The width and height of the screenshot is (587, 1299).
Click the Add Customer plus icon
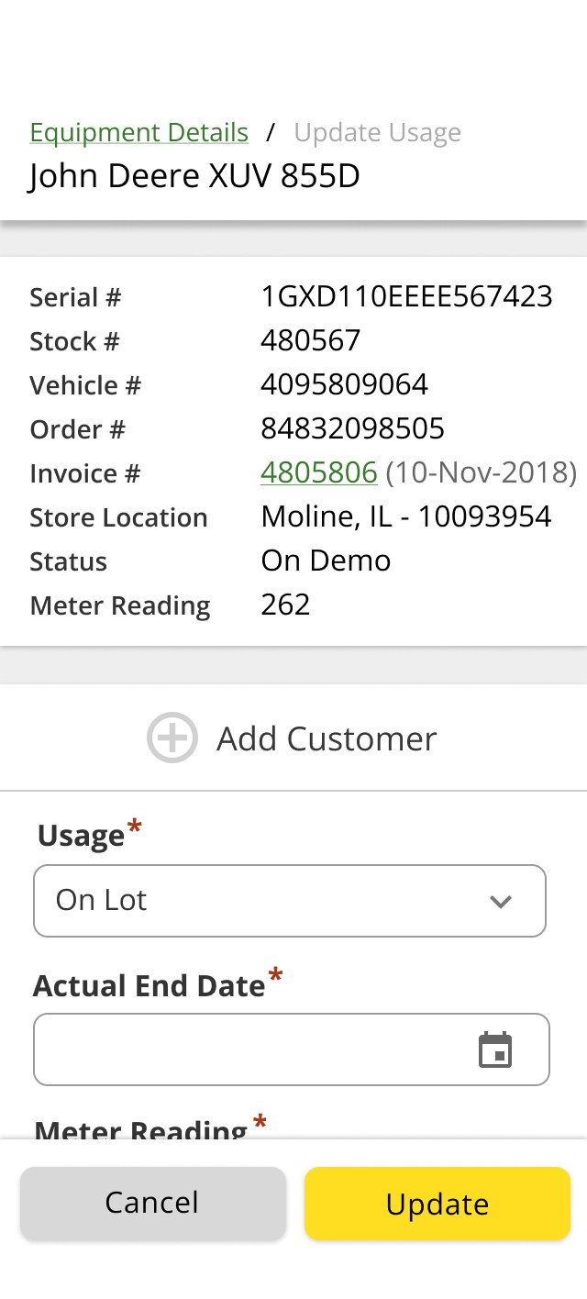(x=172, y=738)
